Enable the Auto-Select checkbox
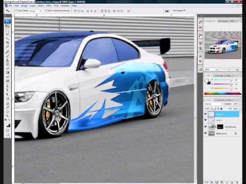The image size is (246, 184). pyautogui.click(x=16, y=11)
